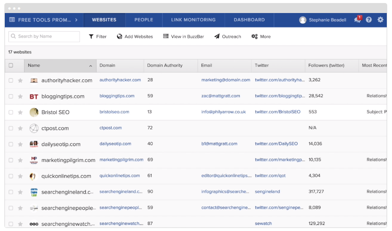Sort by the Twitter column header
The width and height of the screenshot is (392, 231).
(x=278, y=66)
